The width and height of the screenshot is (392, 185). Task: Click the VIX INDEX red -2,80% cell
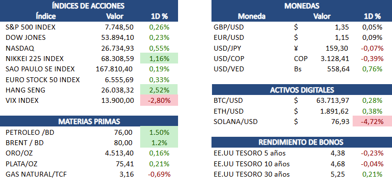[159, 100]
